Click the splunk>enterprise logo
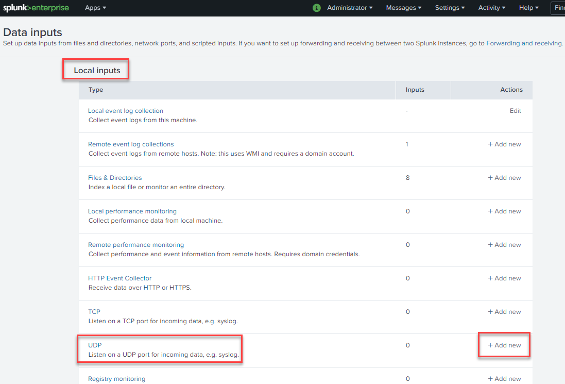565x384 pixels. (x=36, y=7)
